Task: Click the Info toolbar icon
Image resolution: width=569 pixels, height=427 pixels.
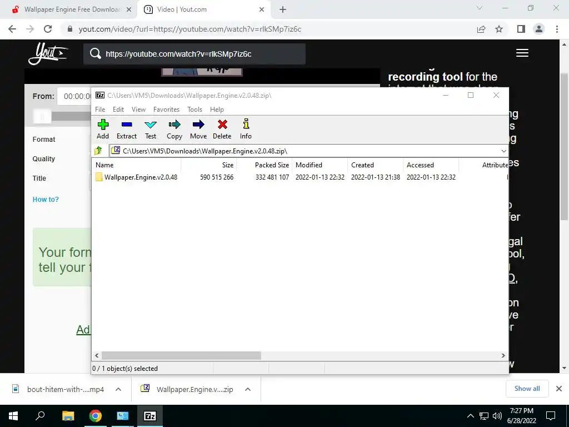Action: pyautogui.click(x=246, y=129)
